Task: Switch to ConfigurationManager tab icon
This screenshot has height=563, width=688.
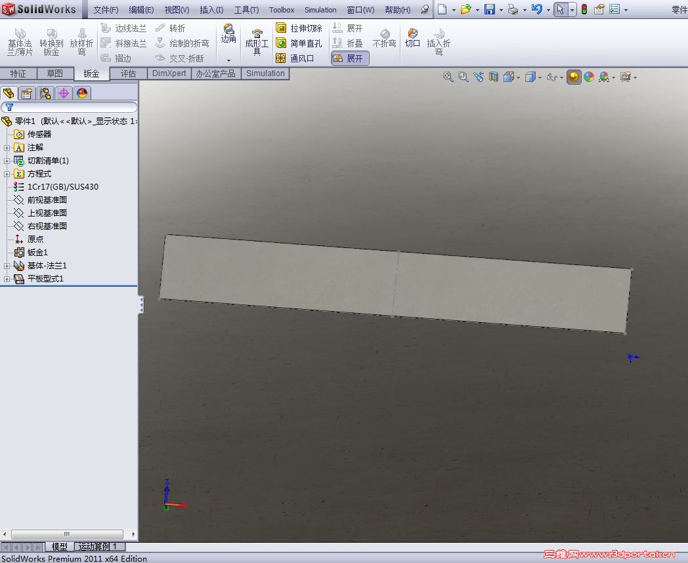Action: [x=45, y=93]
